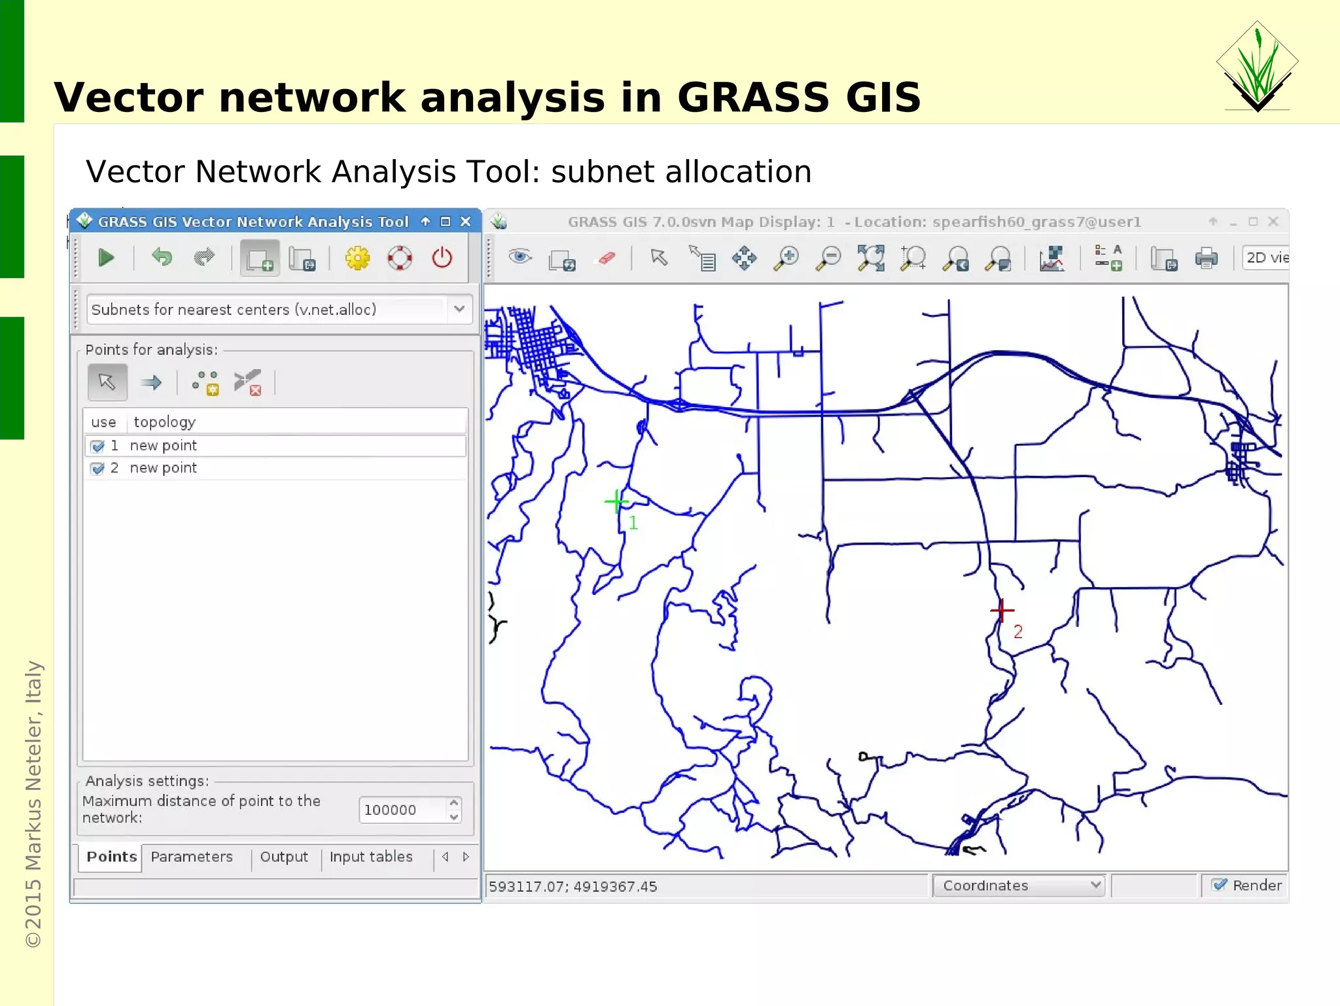Select the pointer tool in Map Display
Screen dimensions: 1340x1006
pos(659,257)
